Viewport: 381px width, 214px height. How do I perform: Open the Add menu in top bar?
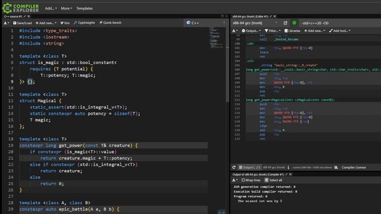pos(51,8)
